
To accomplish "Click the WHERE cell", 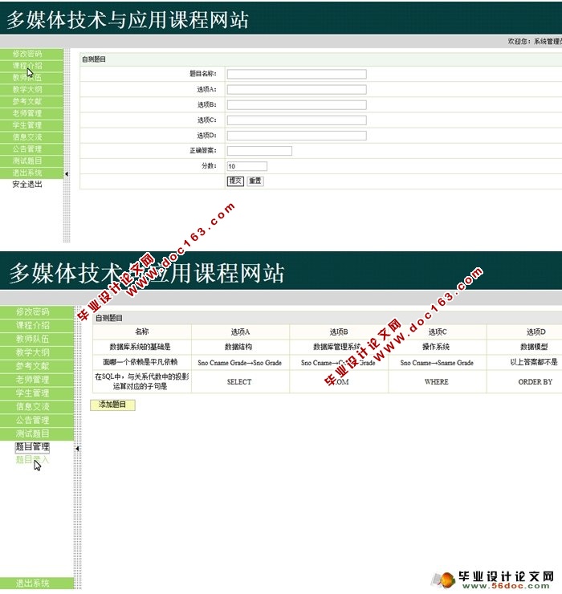I will point(436,382).
